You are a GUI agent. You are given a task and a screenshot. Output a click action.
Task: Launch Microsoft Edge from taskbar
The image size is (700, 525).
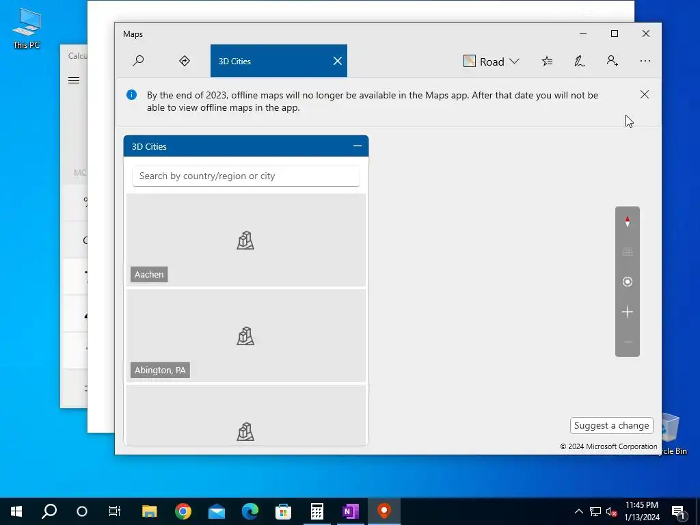coord(250,511)
